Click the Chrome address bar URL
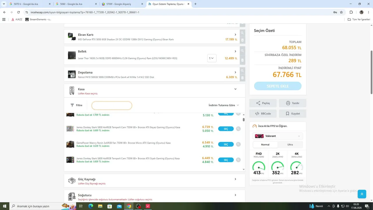 pyautogui.click(x=85, y=12)
